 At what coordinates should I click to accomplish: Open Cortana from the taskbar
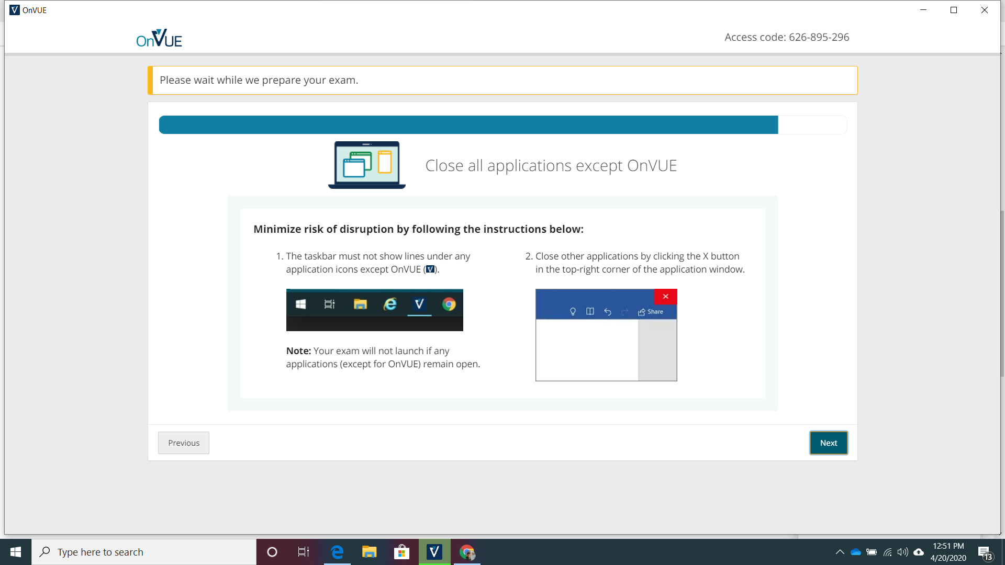click(x=272, y=552)
